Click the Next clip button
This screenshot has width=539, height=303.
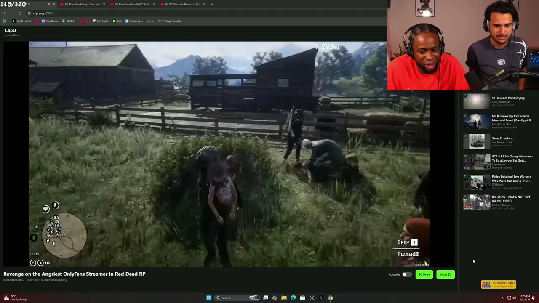coord(446,274)
